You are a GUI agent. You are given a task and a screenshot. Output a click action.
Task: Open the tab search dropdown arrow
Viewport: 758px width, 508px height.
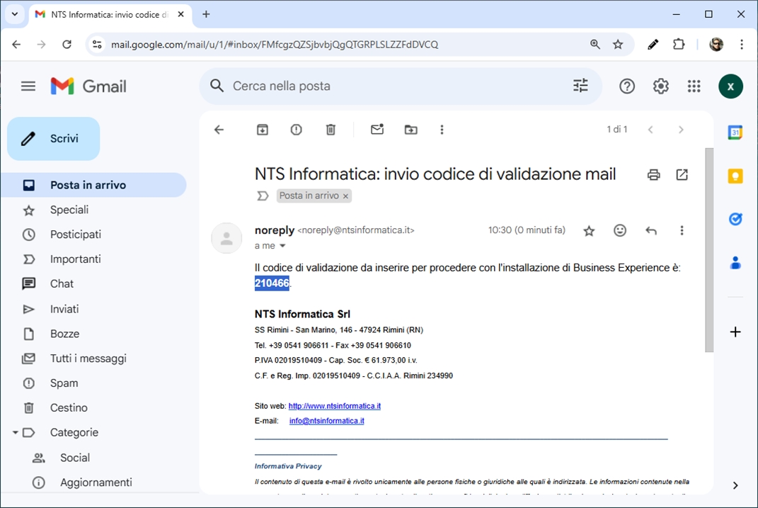(x=15, y=14)
